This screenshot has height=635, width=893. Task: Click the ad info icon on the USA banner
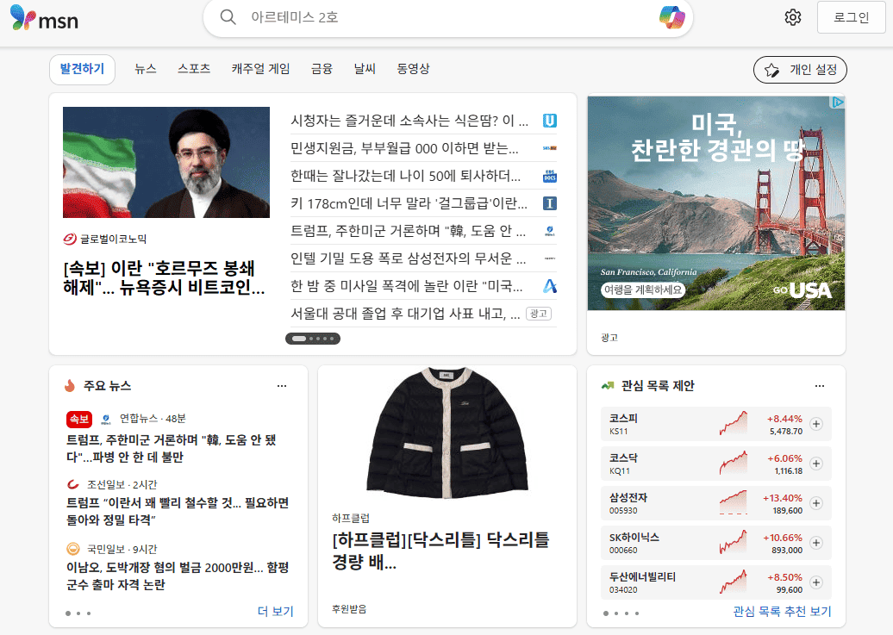837,102
